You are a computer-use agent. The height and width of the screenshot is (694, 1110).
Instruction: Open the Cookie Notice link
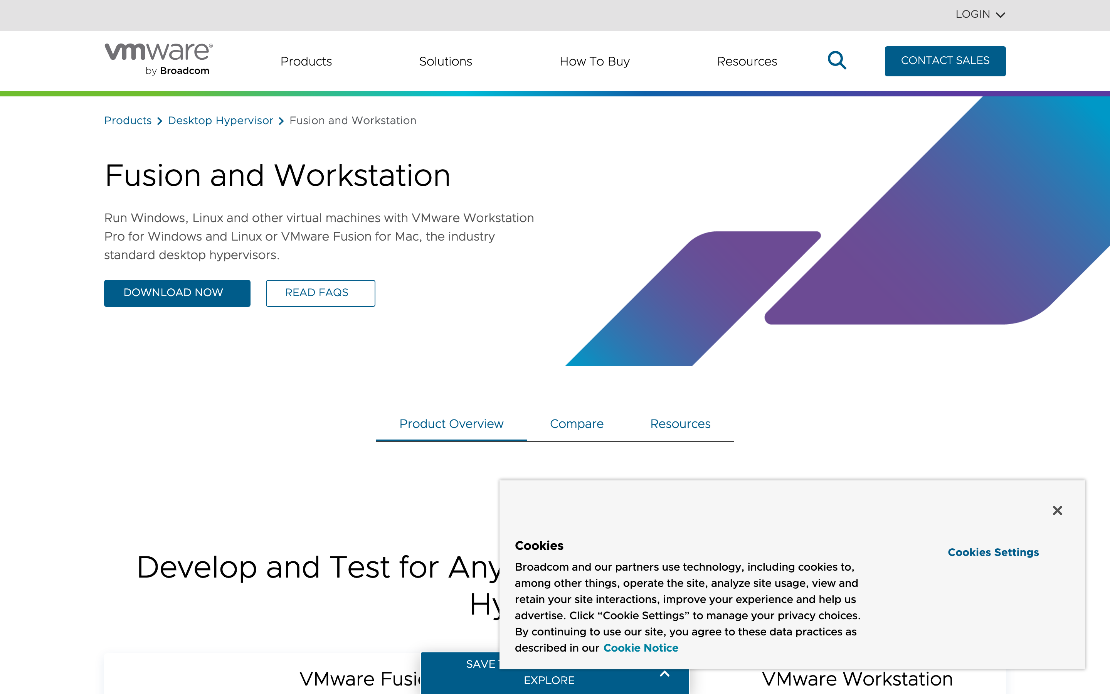[x=640, y=648]
